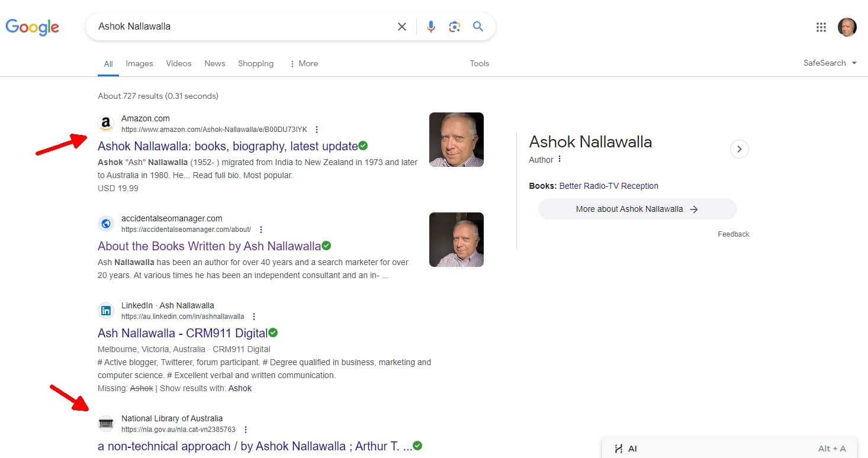868x458 pixels.
Task: Click the accidentalseomanager.com/about URL
Action: (186, 230)
